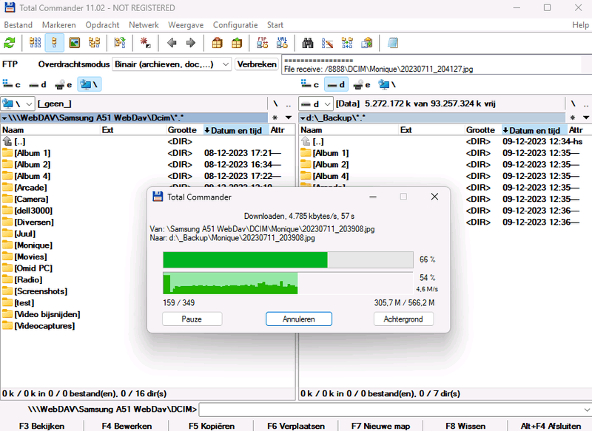
Task: Click the Pack files toolbar icon
Action: pos(217,43)
